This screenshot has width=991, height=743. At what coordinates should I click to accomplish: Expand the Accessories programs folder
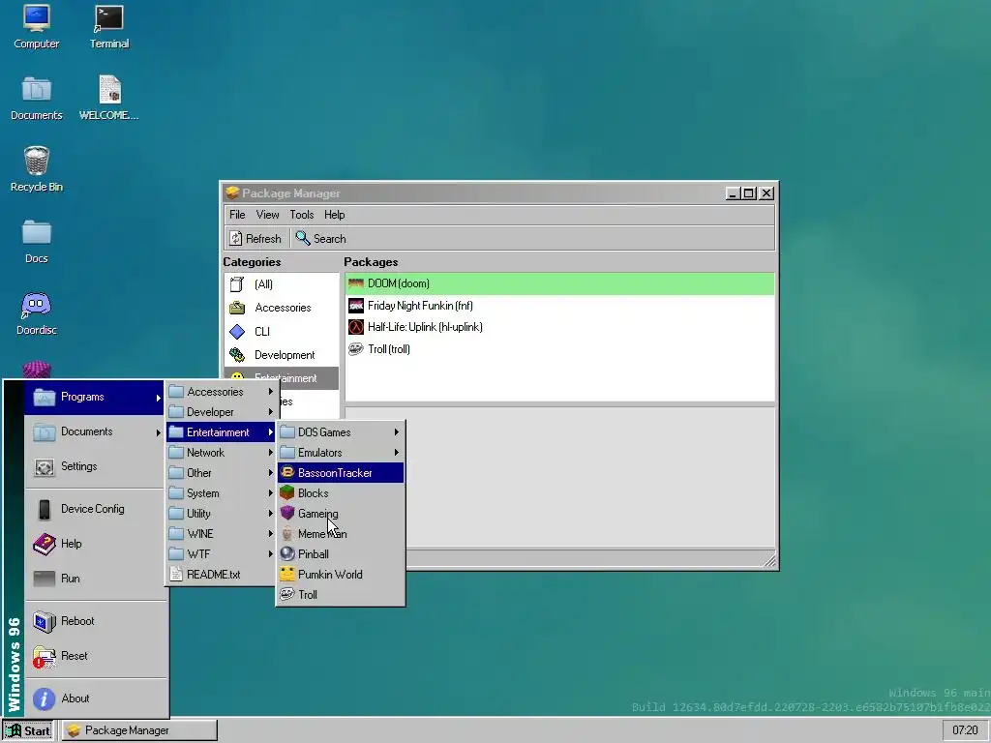[222, 392]
